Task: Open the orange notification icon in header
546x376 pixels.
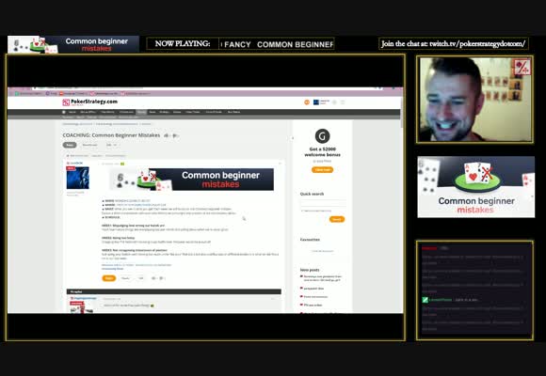Action: [307, 102]
